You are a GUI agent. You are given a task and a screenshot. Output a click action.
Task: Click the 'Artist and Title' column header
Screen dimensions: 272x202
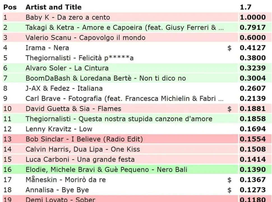(x=54, y=7)
